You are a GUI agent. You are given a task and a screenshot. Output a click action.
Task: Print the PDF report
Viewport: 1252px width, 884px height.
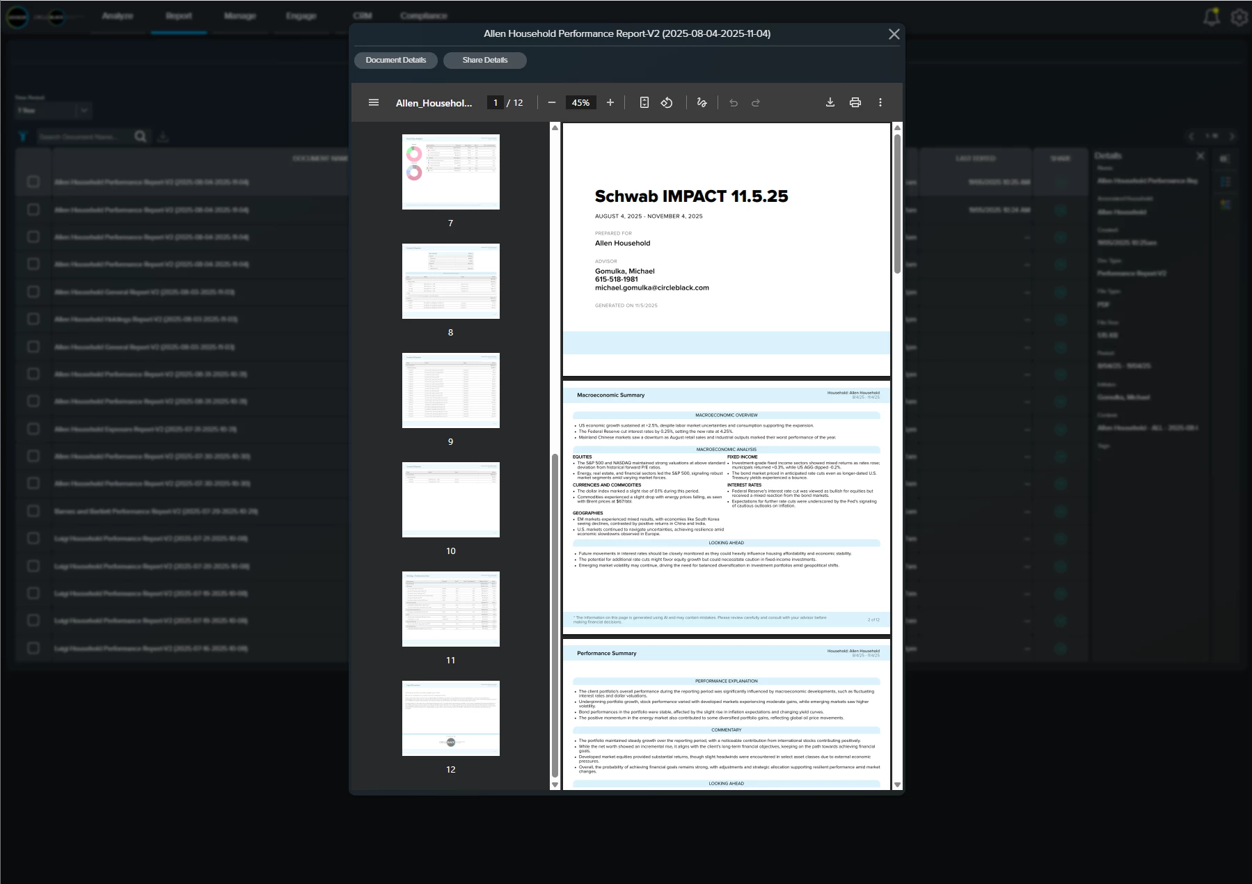pyautogui.click(x=855, y=102)
